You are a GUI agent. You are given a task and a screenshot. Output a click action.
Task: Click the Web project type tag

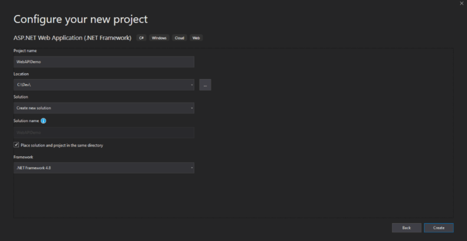click(196, 38)
